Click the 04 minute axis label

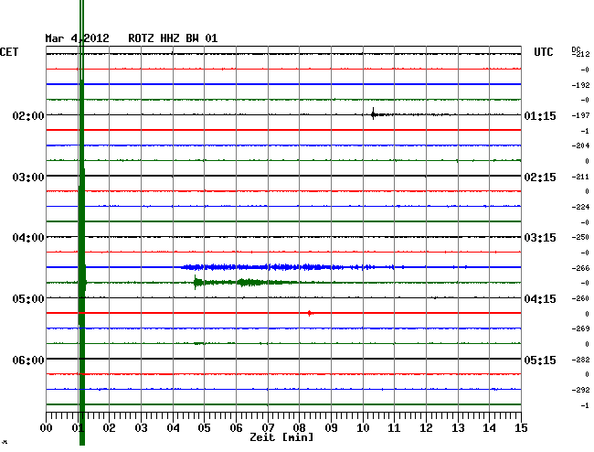click(x=173, y=428)
